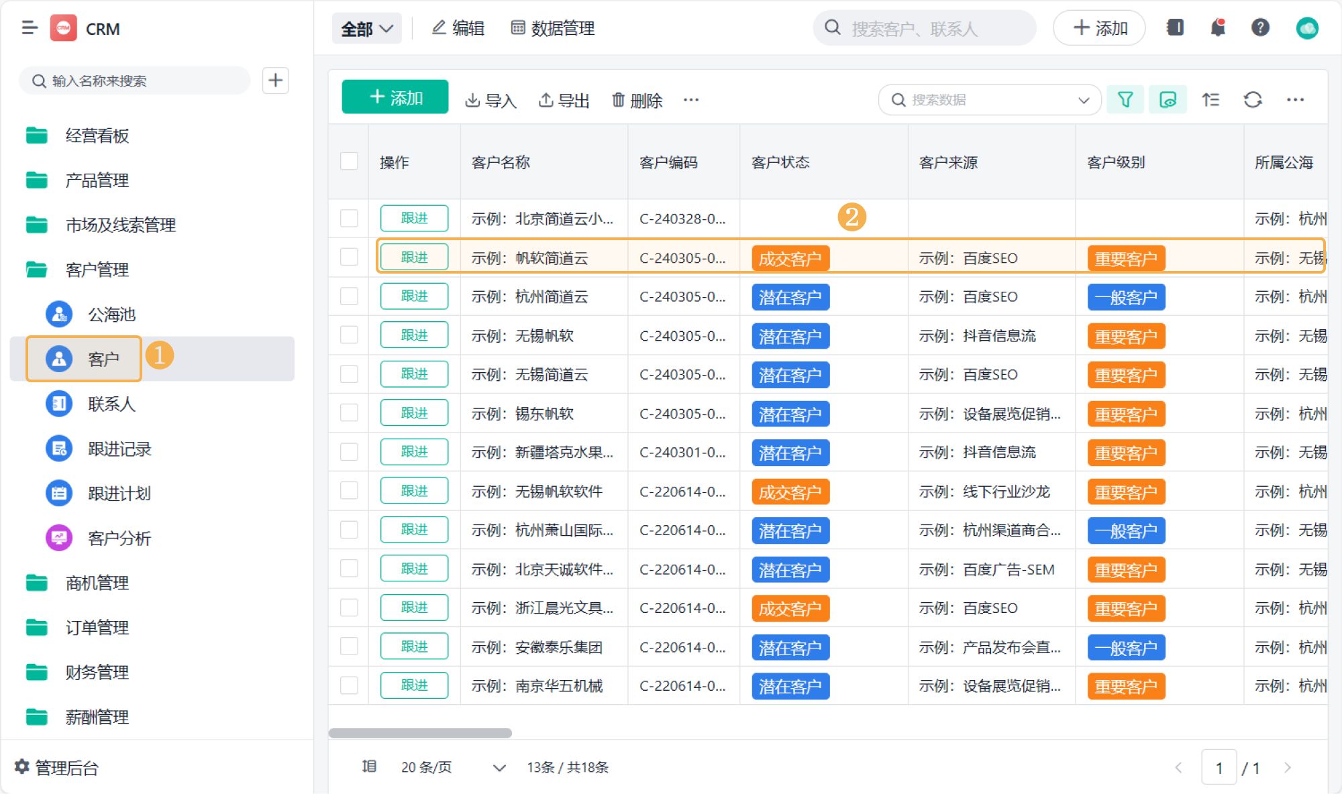Open 客户分析 in sidebar
The height and width of the screenshot is (794, 1342).
pos(119,538)
